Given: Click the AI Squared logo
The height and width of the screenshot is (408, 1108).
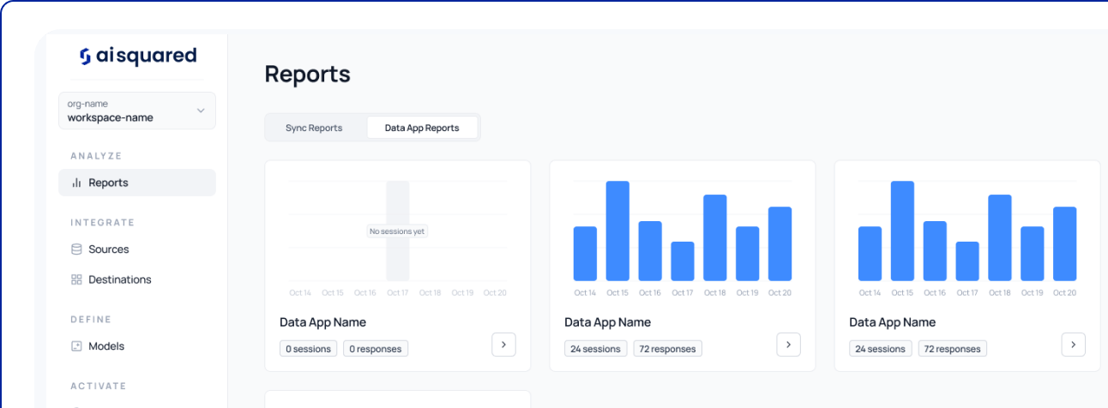Looking at the screenshot, I should [x=138, y=56].
